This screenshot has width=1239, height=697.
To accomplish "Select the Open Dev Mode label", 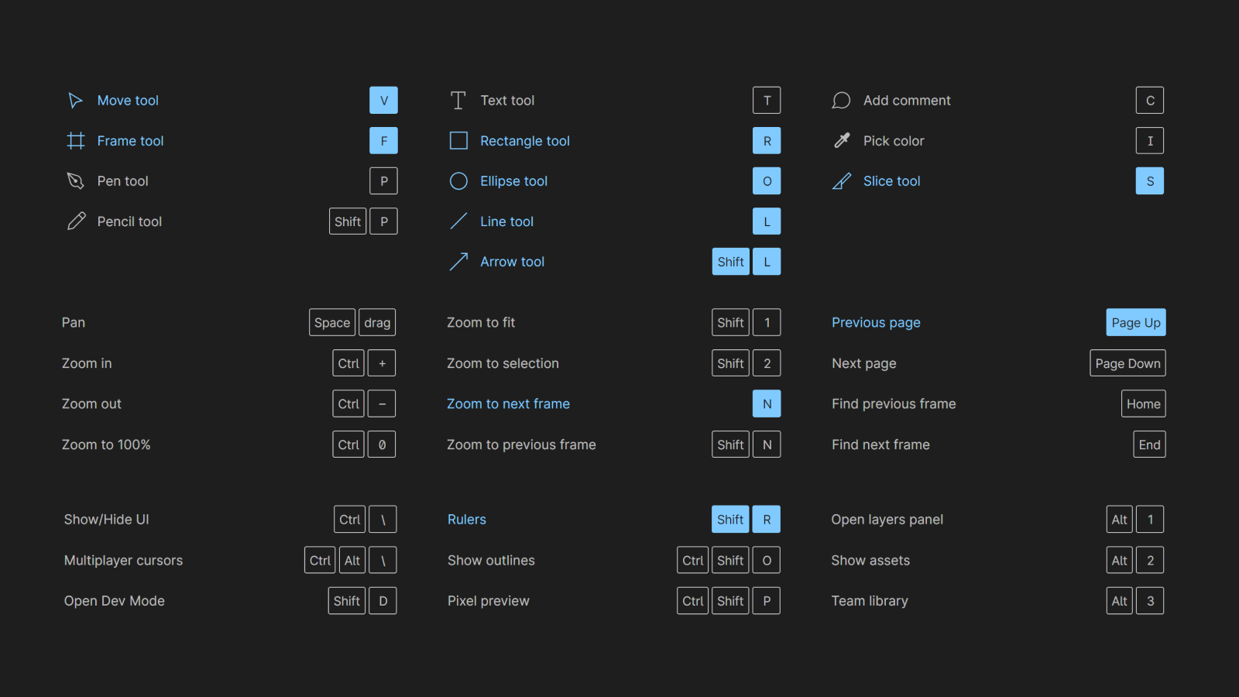I will tap(114, 601).
